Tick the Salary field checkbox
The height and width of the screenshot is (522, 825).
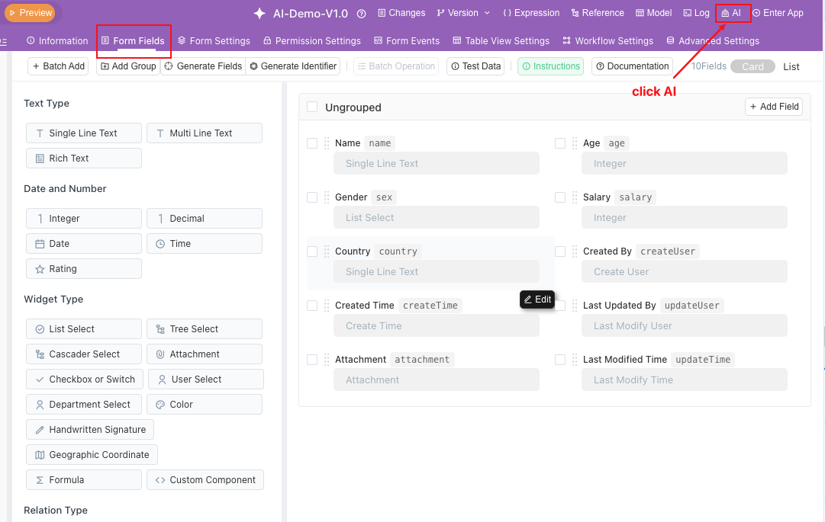tap(560, 197)
